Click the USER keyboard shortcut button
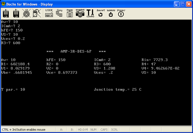Viewport: 193px width, 133px height. [49, 13]
